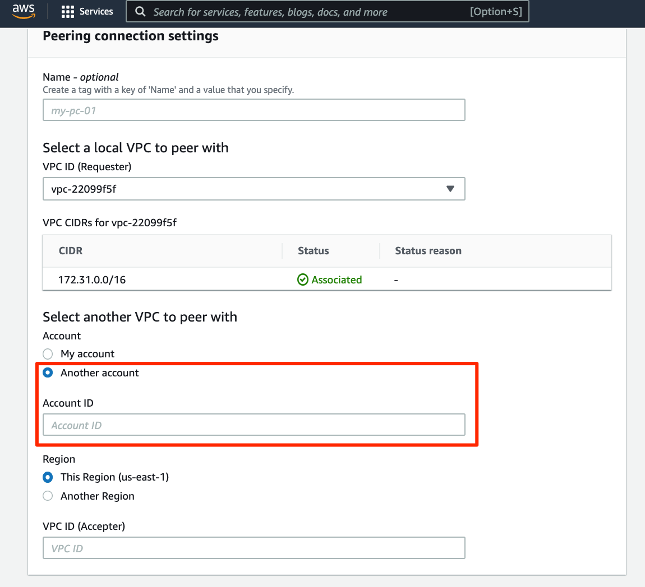The image size is (645, 587).
Task: Click the green Associated status checkmark icon
Action: coord(303,279)
